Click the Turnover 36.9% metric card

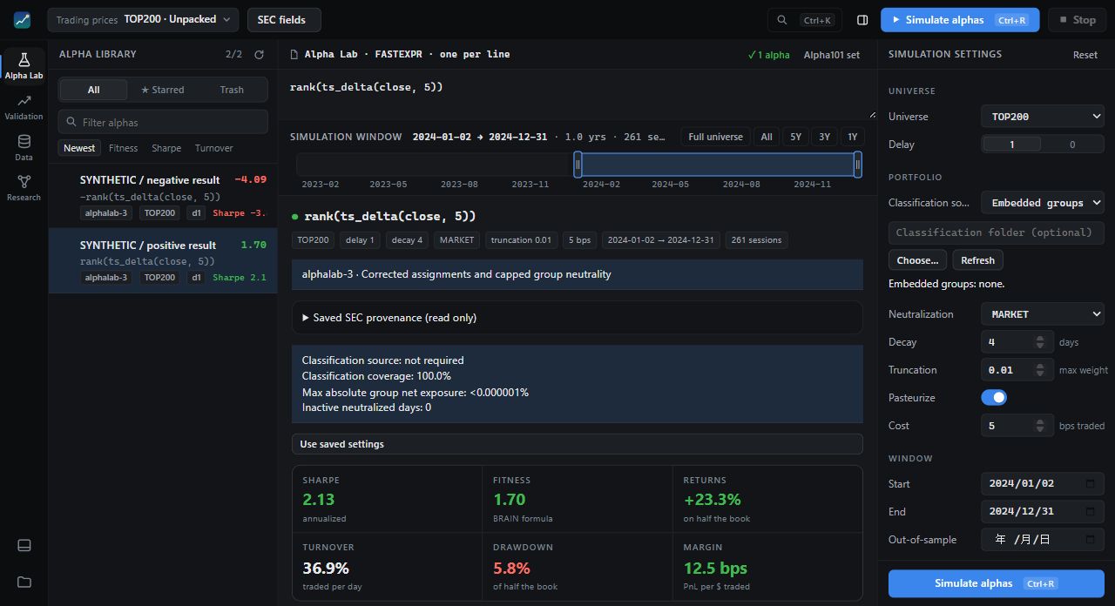tap(387, 569)
